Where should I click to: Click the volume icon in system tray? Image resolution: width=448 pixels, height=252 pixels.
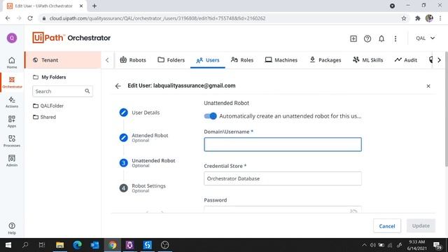point(373,245)
